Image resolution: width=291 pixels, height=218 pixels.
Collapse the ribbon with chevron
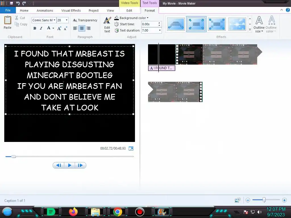tap(282, 10)
